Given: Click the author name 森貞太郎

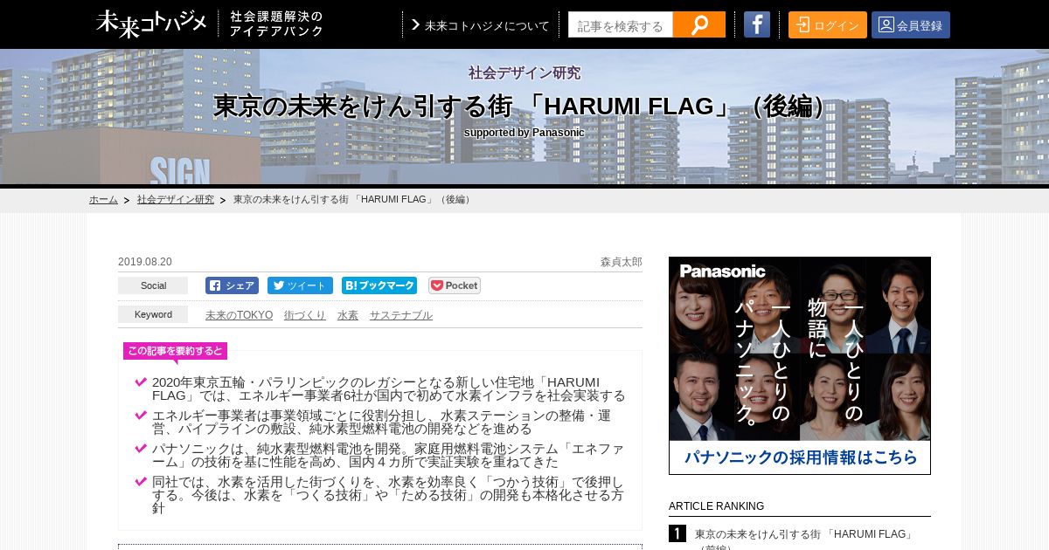Looking at the screenshot, I should (622, 262).
